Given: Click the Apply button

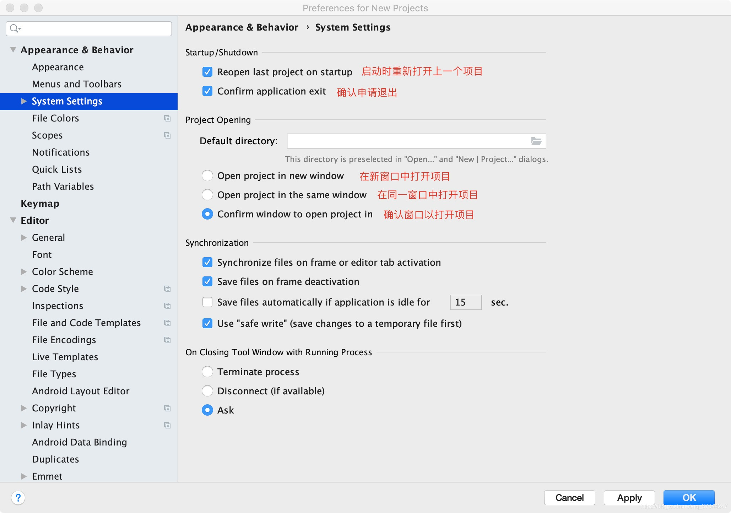Looking at the screenshot, I should tap(629, 497).
